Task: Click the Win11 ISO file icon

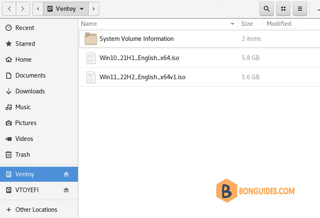Action: pos(91,77)
